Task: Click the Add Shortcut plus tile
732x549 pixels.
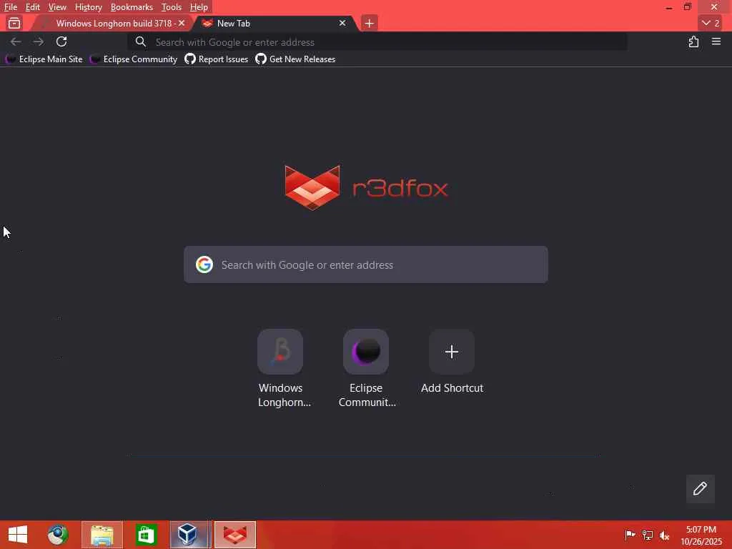Action: [x=452, y=352]
